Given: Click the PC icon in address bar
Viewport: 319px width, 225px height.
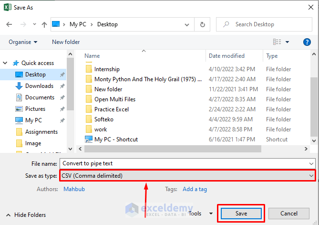Looking at the screenshot, I should pyautogui.click(x=56, y=24).
